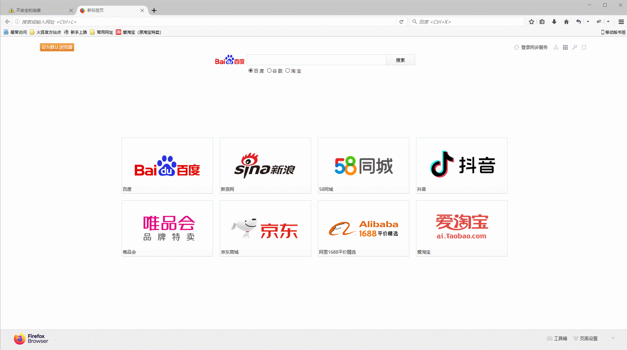Click 设为默认浏览器 button

[57, 47]
